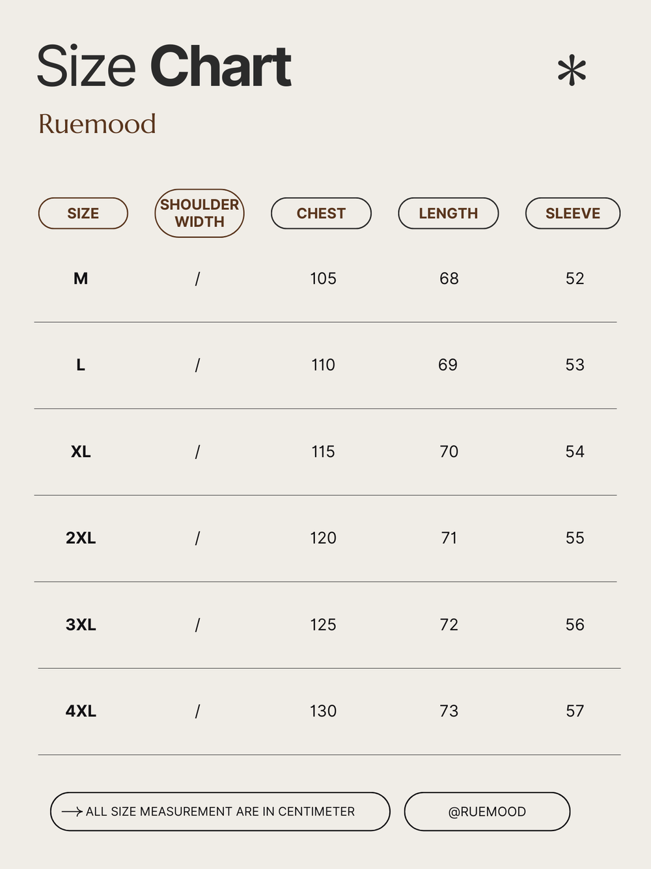Select the SIZE column header pill
The width and height of the screenshot is (651, 869).
click(x=83, y=213)
